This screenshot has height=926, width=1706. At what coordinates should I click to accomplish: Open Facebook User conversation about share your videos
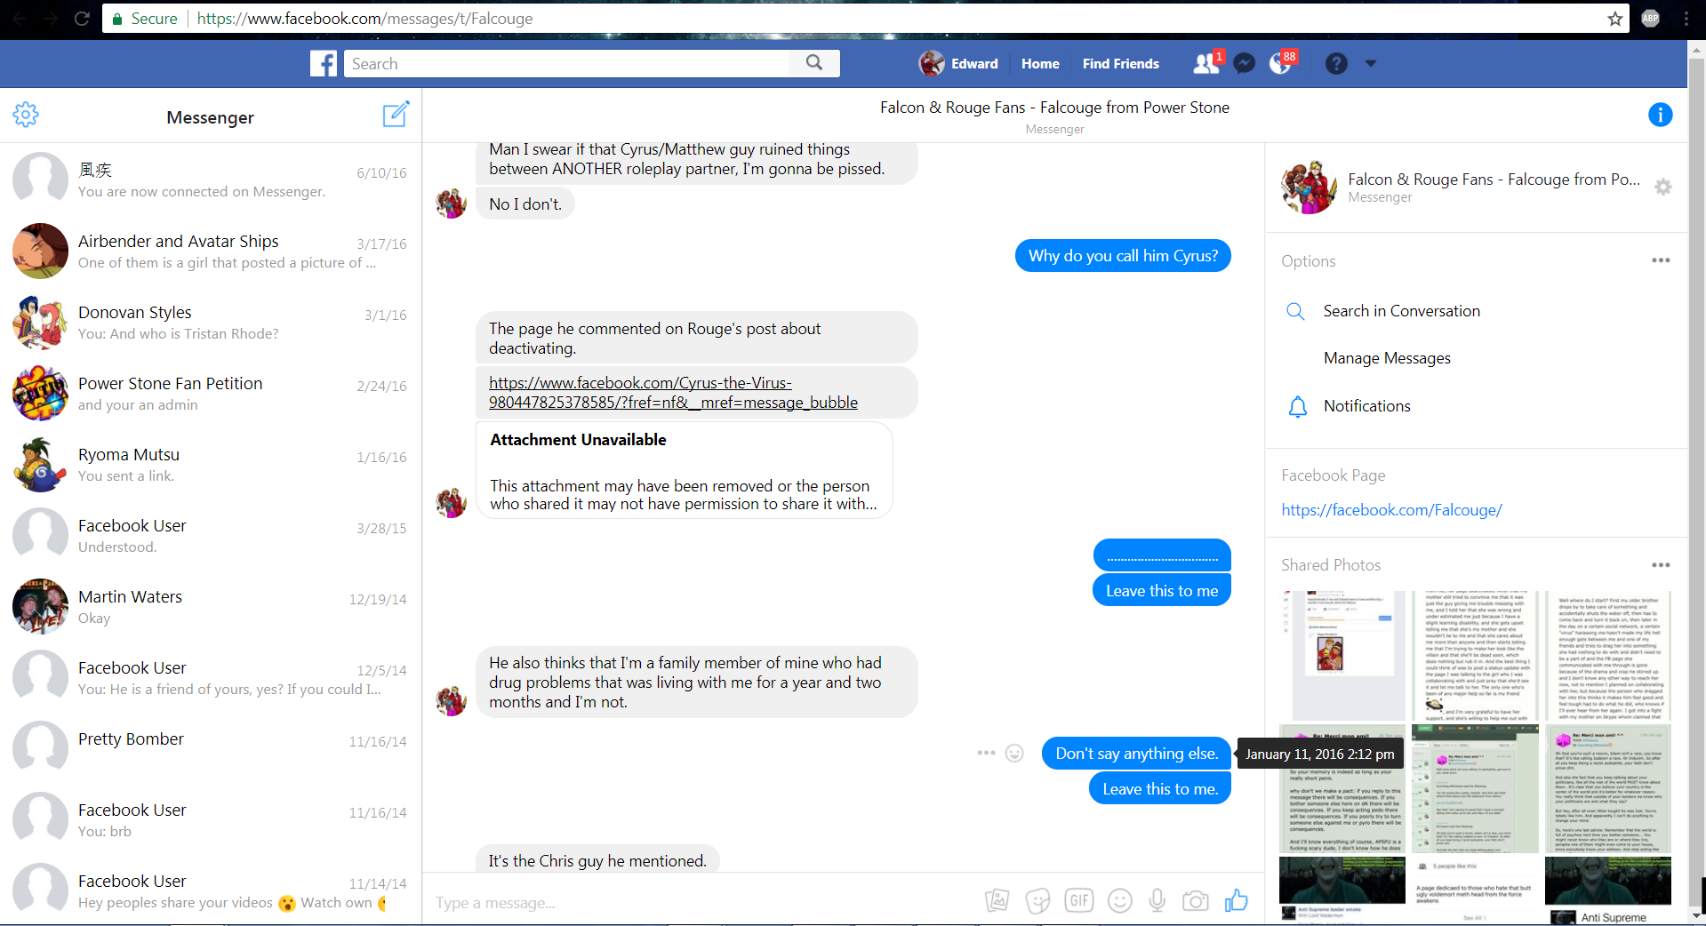tap(211, 890)
